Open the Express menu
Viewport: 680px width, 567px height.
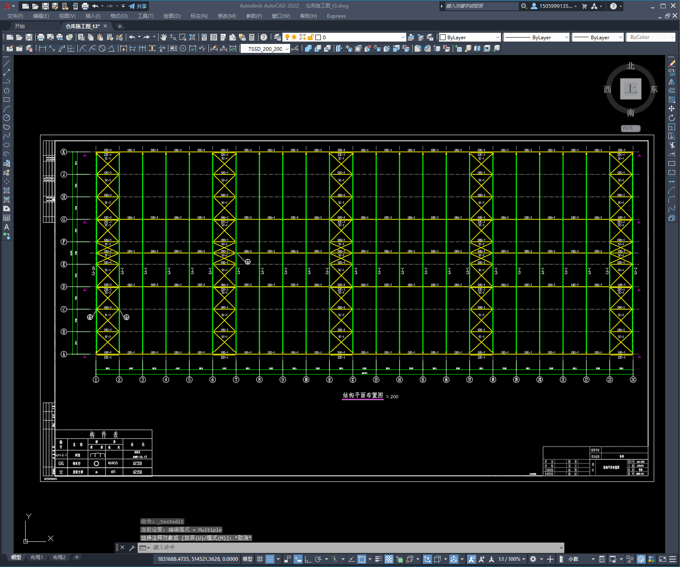tap(336, 16)
